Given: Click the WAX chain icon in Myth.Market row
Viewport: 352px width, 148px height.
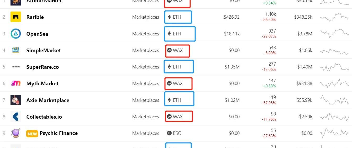Looking at the screenshot, I should click(169, 83).
